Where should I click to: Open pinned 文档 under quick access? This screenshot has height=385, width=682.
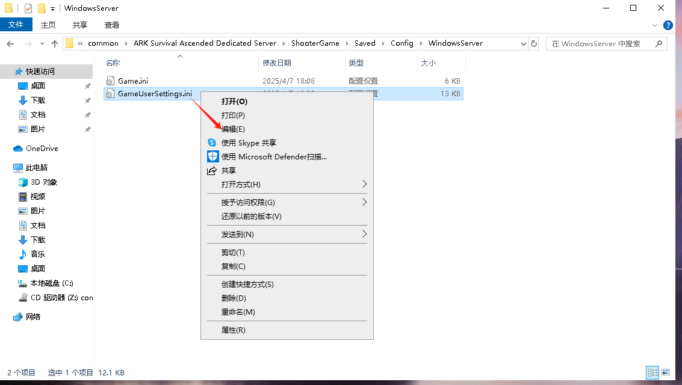[38, 115]
